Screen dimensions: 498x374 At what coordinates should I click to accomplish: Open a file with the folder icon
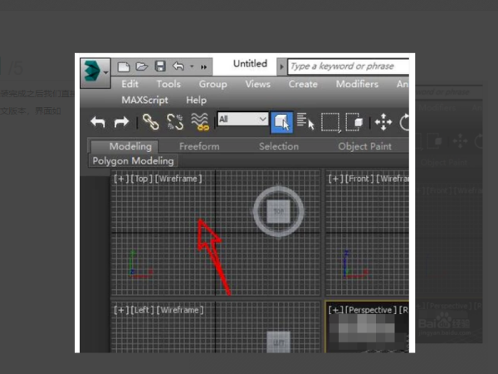point(142,66)
